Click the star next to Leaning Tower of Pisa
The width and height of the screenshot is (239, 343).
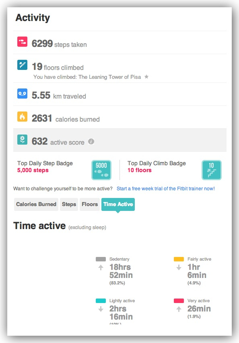[x=146, y=77]
